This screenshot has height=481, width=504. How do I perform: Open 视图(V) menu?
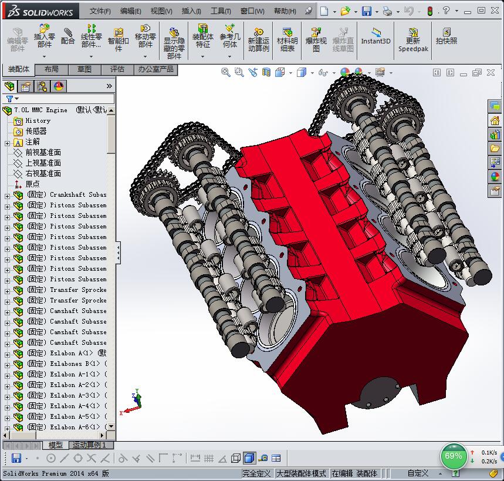tap(161, 11)
